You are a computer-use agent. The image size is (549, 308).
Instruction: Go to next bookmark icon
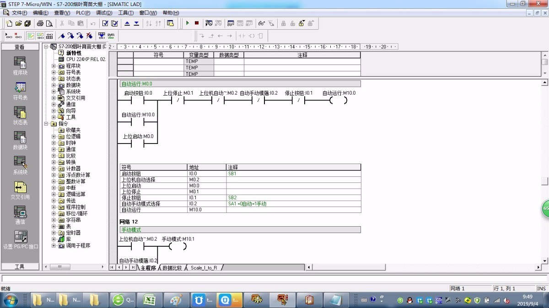pos(70,36)
